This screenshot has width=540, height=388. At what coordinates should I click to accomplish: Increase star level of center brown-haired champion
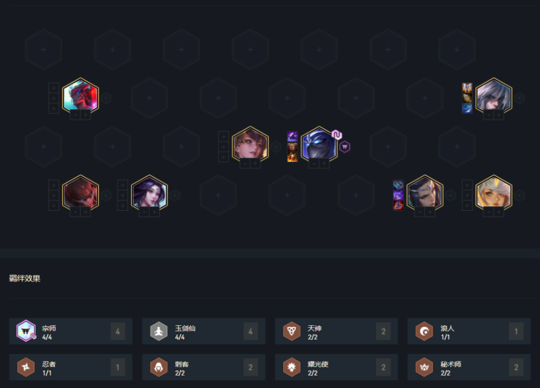coord(255,163)
